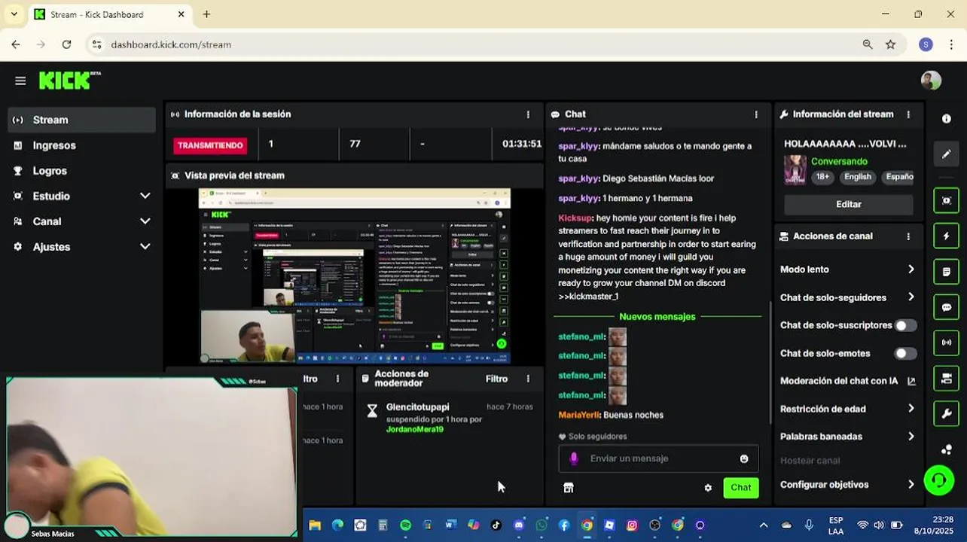This screenshot has width=967, height=542.
Task: Reload the dashboard page
Action: pos(66,44)
